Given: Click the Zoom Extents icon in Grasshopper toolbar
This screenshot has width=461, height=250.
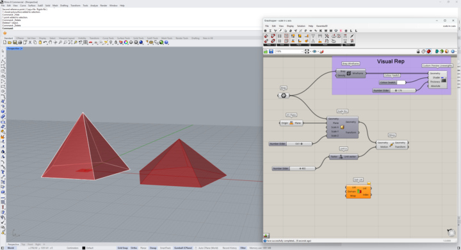Looking at the screenshot, I should [307, 51].
